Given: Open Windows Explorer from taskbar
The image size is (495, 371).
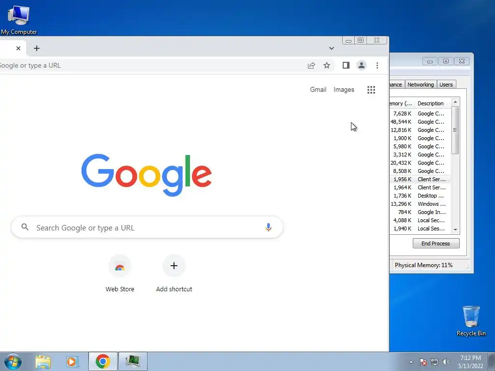Looking at the screenshot, I should coord(43,361).
